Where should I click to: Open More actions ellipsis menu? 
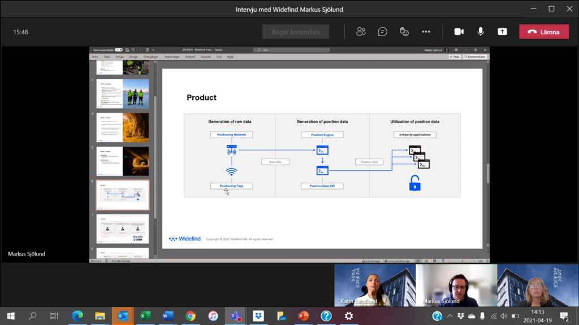(x=426, y=32)
